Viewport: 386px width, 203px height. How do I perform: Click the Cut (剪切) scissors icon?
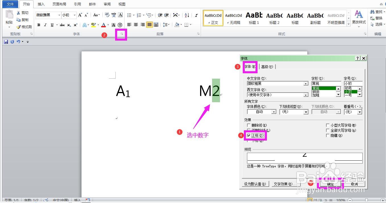click(x=18, y=13)
